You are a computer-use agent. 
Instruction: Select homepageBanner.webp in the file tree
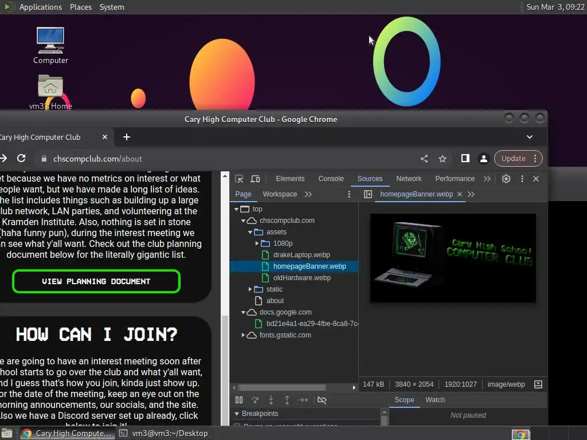coord(294,266)
